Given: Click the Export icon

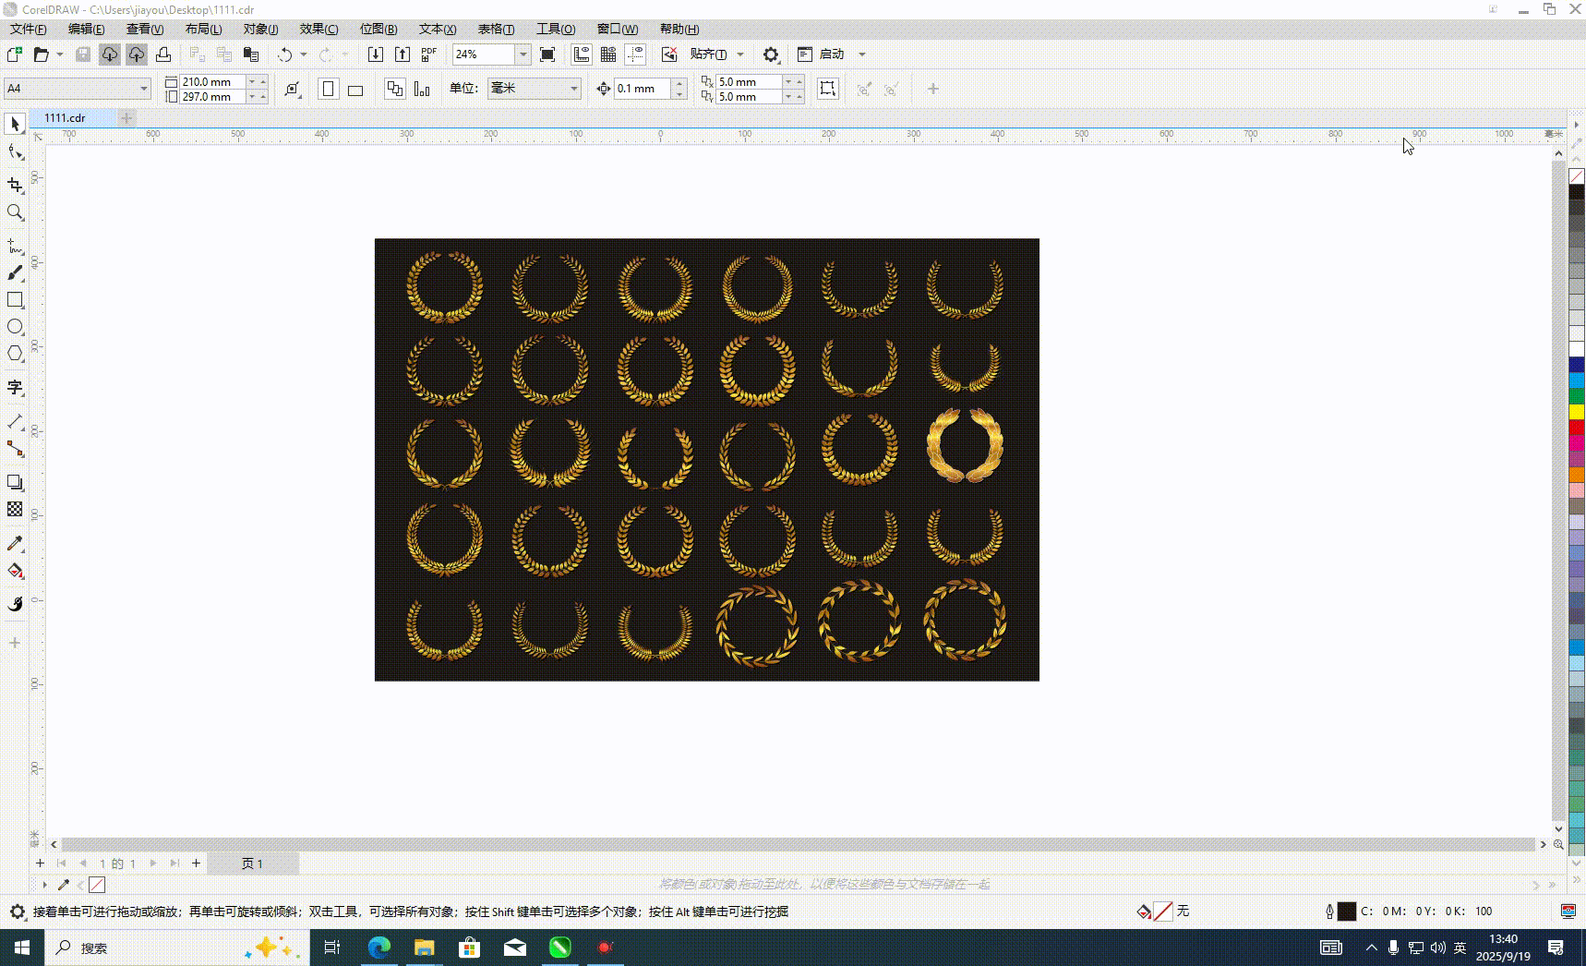Looking at the screenshot, I should pyautogui.click(x=403, y=54).
